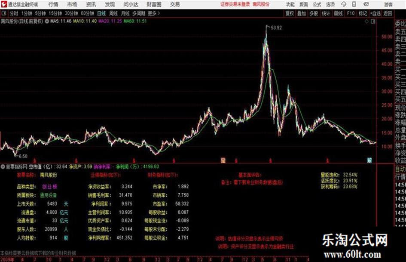Click the 返回 back button
The height and width of the screenshot is (262, 406).
click(388, 13)
